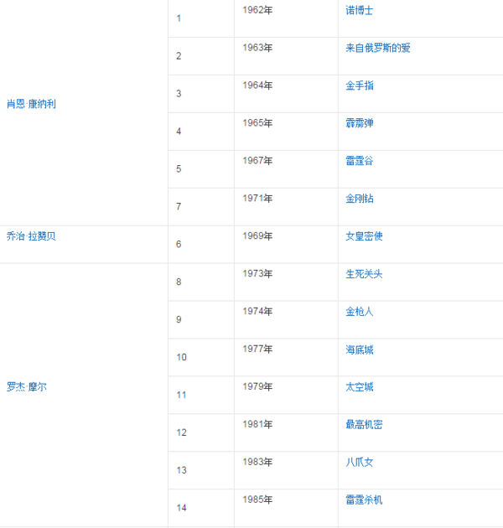Open the 生死关头 film link
This screenshot has height=528, width=503.
pyautogui.click(x=364, y=274)
